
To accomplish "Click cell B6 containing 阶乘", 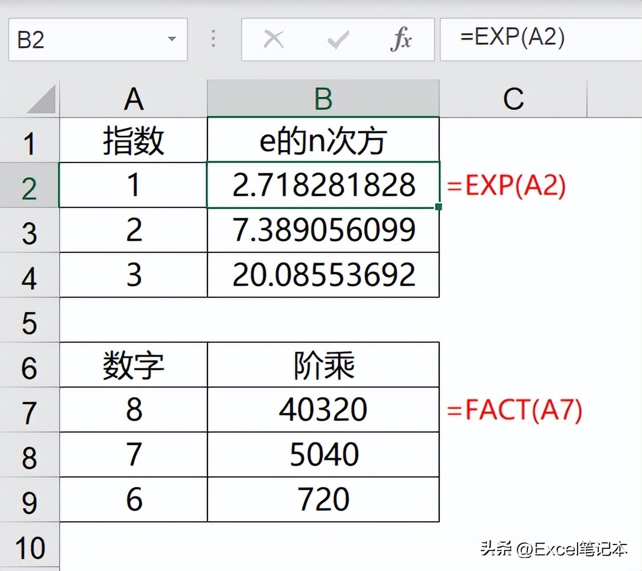I will pos(323,365).
